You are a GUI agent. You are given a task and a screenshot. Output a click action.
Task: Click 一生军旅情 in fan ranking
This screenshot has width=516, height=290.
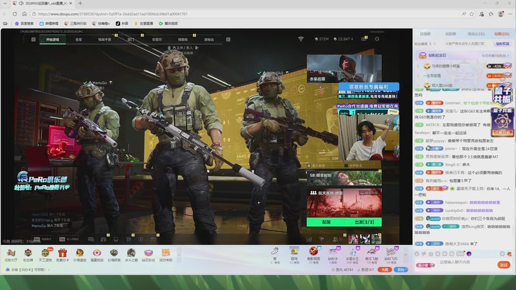point(432,75)
